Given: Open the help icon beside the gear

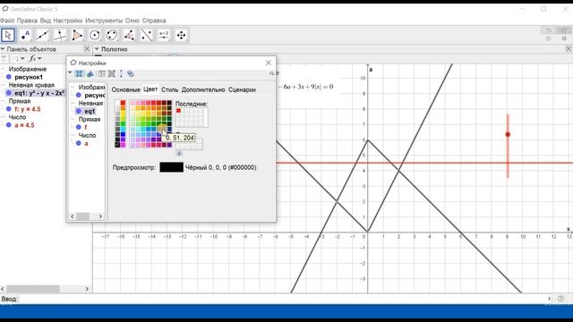Looking at the screenshot, I should (549, 38).
